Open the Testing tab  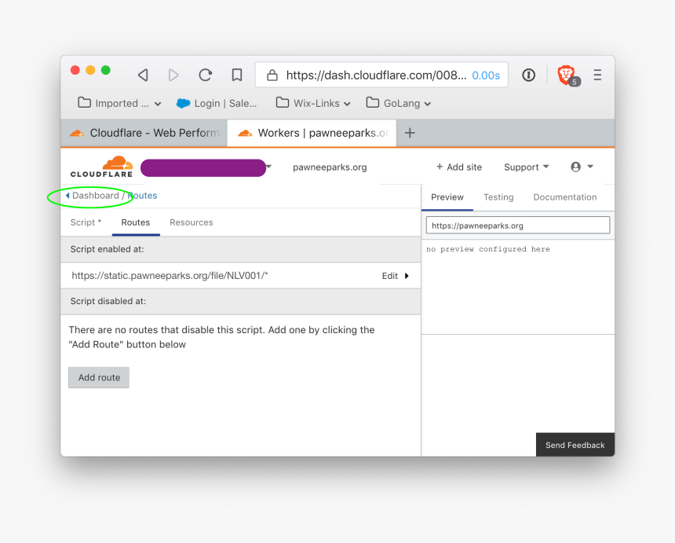pos(498,197)
